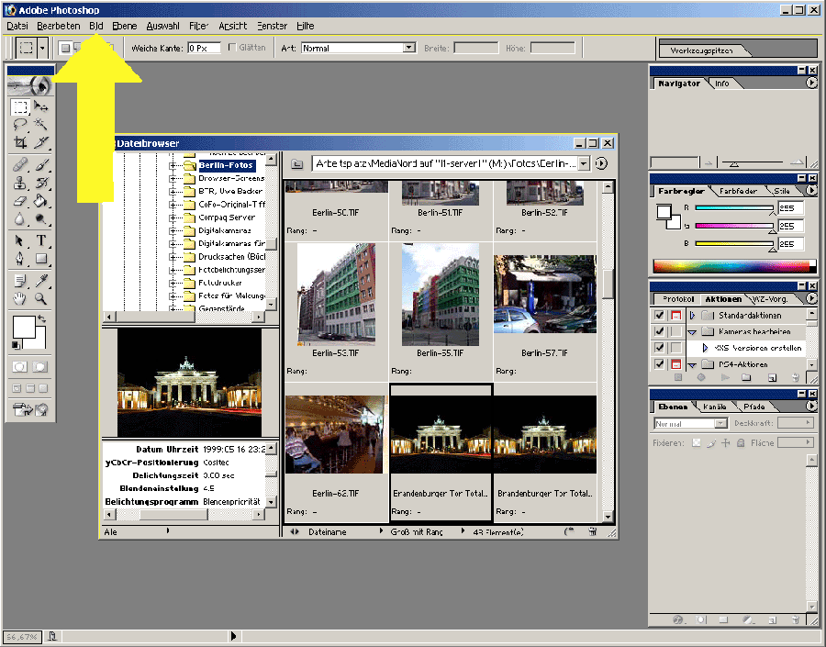Expand the Standardaktionen action set
This screenshot has height=647, width=826.
pos(693,316)
